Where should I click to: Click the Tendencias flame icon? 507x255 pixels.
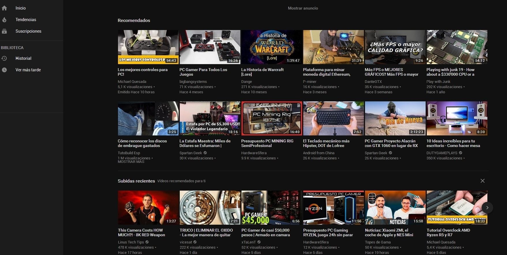click(x=4, y=20)
